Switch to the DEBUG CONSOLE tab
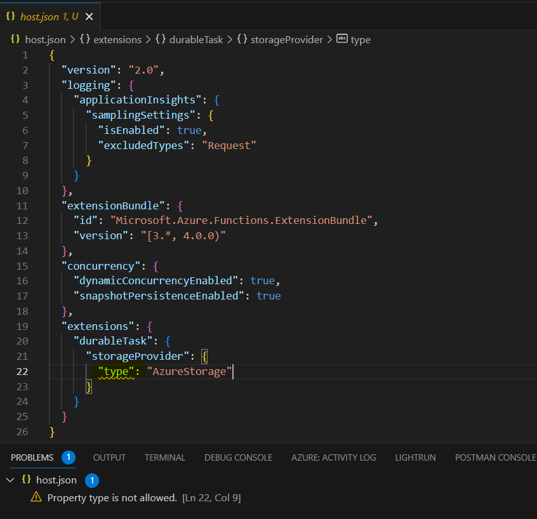Screen dimensions: 537x519 pos(238,457)
